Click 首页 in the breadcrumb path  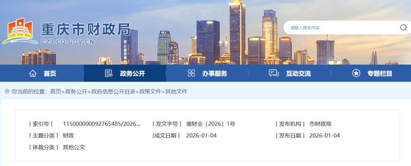56,92
